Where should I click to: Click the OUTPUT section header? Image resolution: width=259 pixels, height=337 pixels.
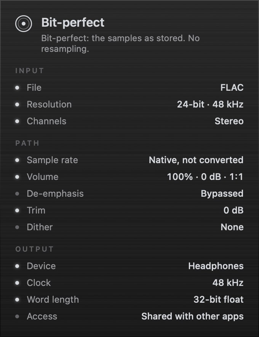pyautogui.click(x=34, y=249)
